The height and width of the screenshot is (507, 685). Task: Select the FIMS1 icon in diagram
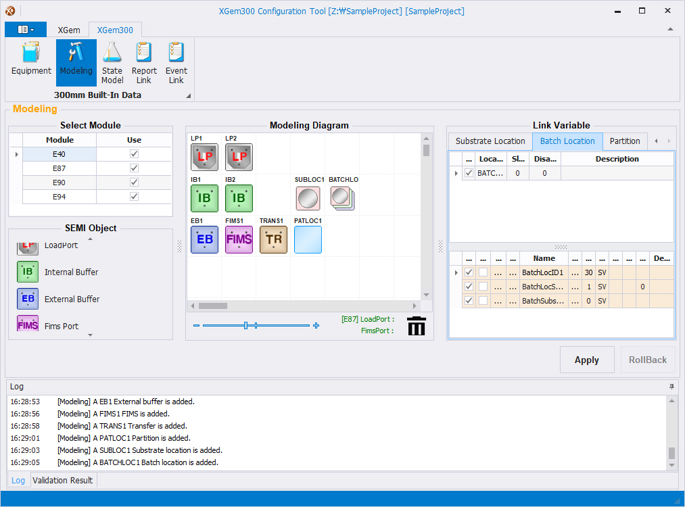(239, 239)
